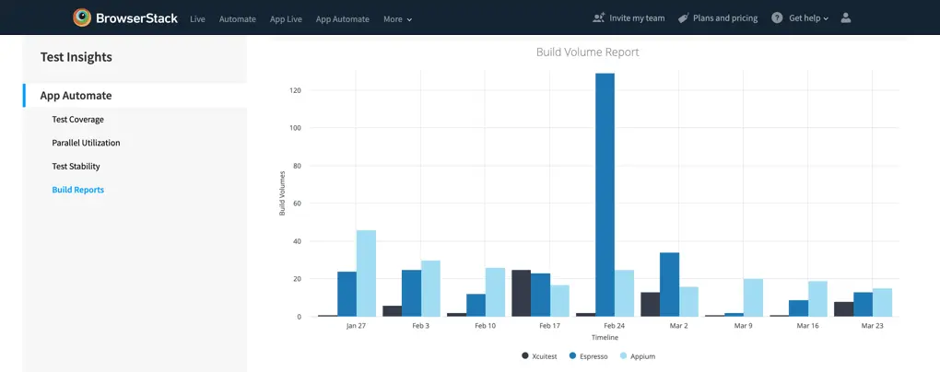Click the Get help question mark icon

pos(777,17)
